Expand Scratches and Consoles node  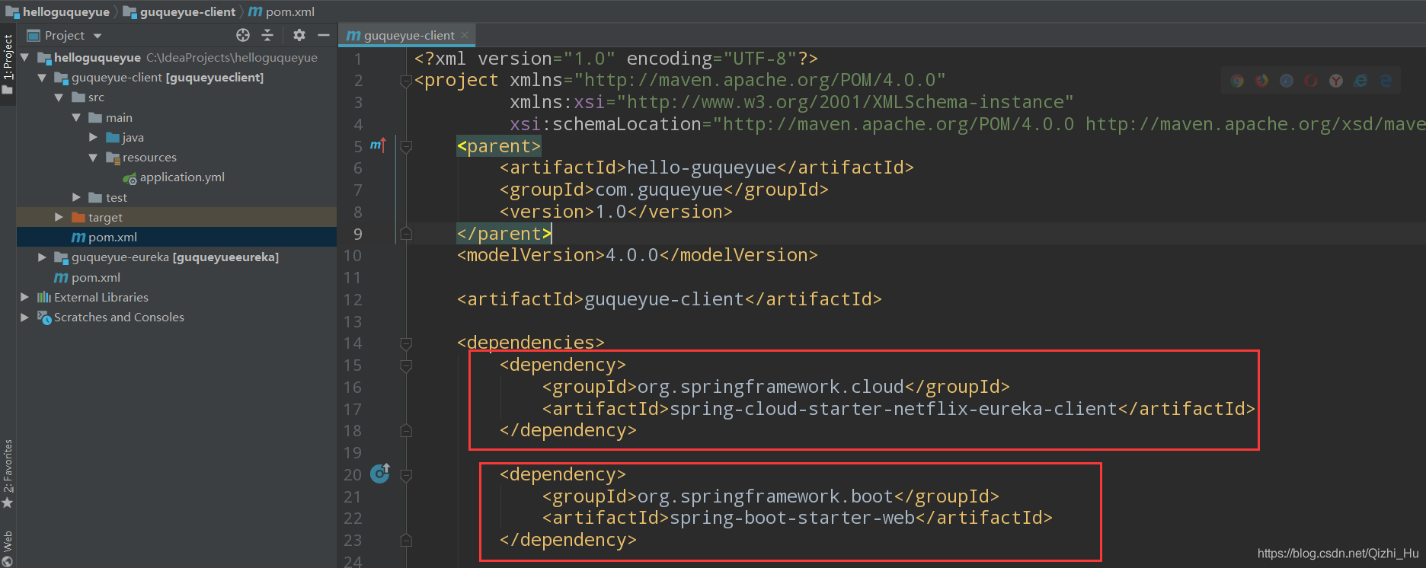(25, 317)
